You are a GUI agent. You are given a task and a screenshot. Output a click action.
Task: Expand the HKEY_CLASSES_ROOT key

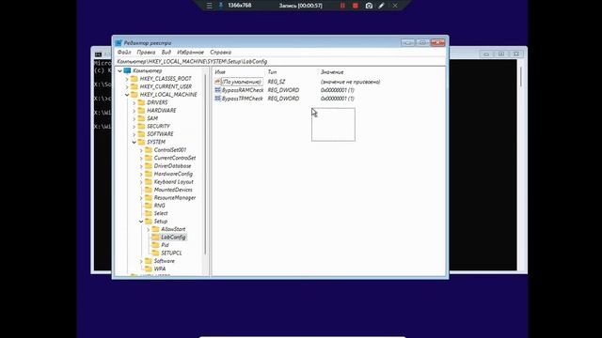tap(127, 79)
